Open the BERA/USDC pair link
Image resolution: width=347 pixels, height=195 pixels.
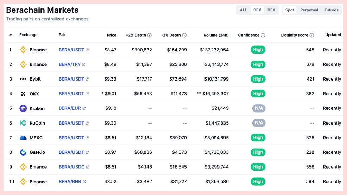pos(71,167)
